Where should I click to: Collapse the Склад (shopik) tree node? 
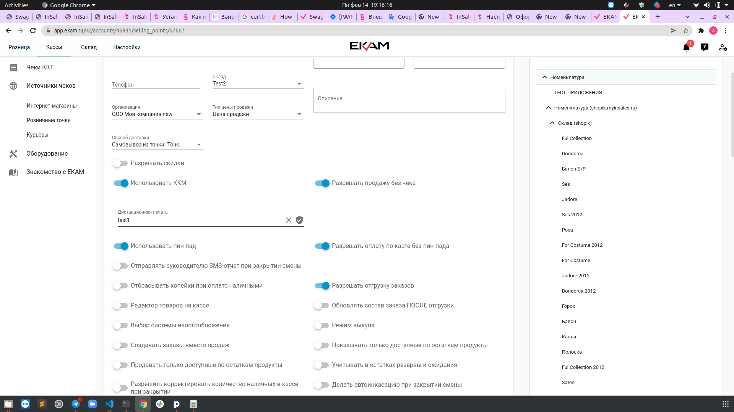point(552,123)
